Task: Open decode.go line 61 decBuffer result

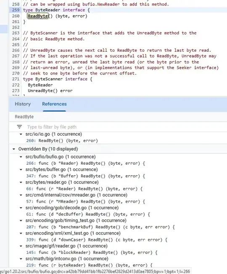Action: 88,214
